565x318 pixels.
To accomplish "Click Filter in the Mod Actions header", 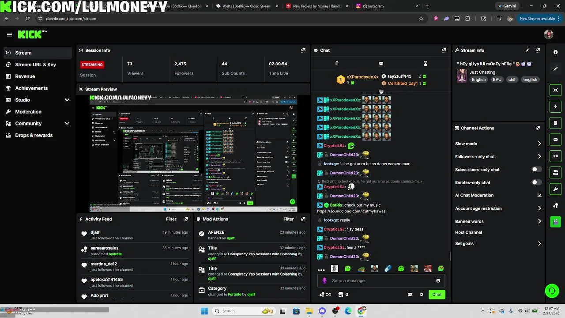I will click(x=288, y=219).
